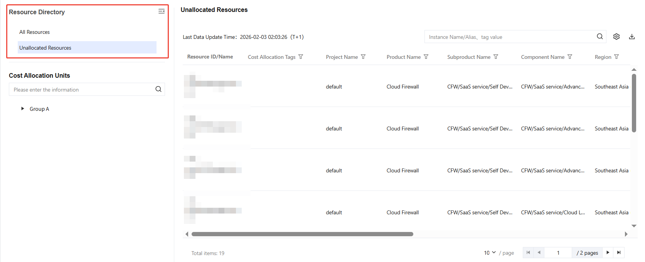Open the Region column filter
Screen dimensions: 645x262
pos(616,57)
